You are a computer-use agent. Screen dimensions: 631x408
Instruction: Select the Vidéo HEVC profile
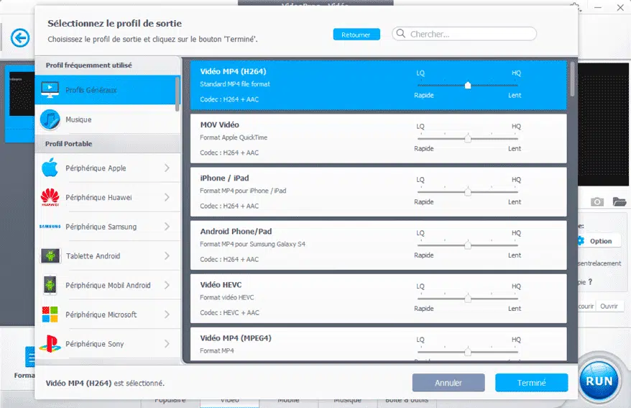[x=378, y=299]
